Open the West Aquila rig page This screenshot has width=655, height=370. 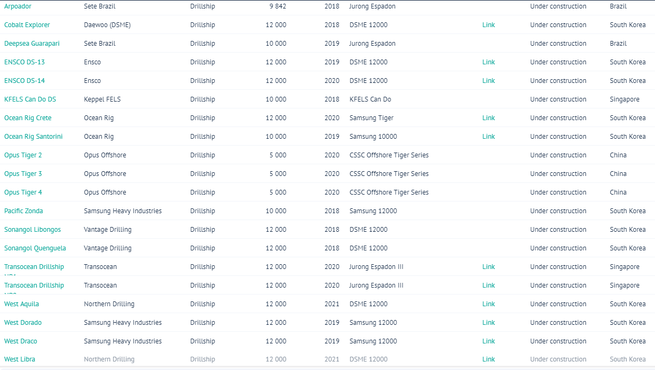pyautogui.click(x=21, y=304)
